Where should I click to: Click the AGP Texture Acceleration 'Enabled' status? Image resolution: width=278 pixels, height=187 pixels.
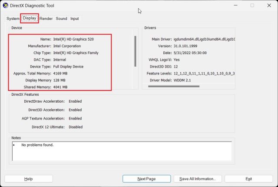[75, 119]
